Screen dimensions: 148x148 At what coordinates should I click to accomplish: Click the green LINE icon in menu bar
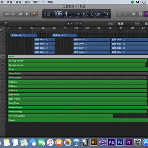click(132, 2)
